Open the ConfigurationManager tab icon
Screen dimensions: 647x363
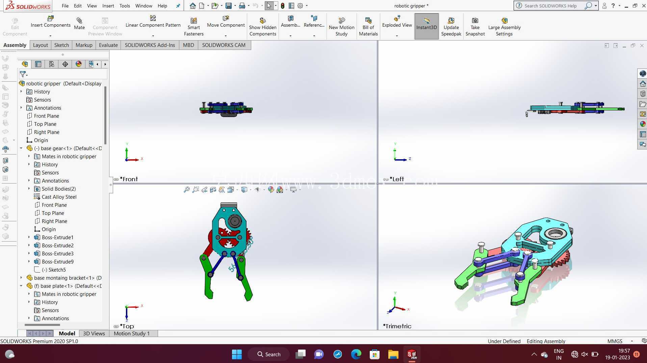point(52,64)
